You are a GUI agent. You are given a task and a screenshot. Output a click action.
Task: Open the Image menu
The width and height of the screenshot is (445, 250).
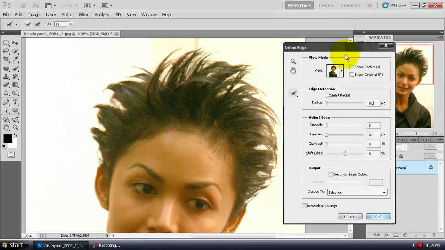point(34,15)
